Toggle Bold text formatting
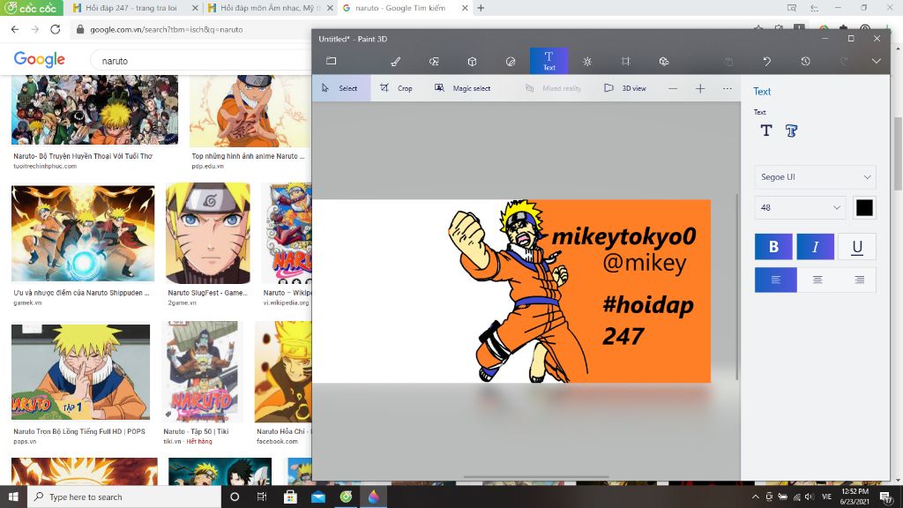This screenshot has height=508, width=903. tap(773, 247)
